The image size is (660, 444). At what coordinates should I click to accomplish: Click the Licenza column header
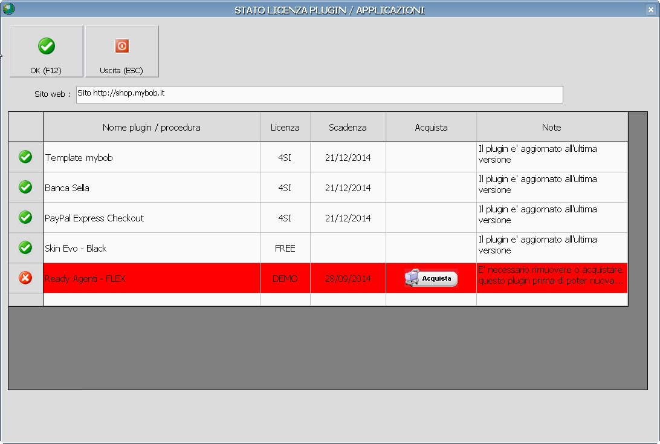285,127
